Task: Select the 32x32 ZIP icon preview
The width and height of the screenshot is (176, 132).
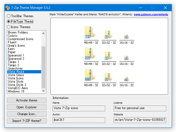Action: click(x=108, y=56)
